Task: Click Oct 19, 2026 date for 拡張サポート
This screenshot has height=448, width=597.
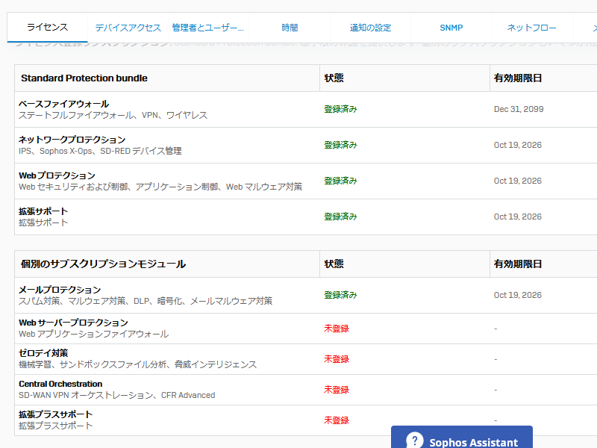Action: tap(517, 217)
